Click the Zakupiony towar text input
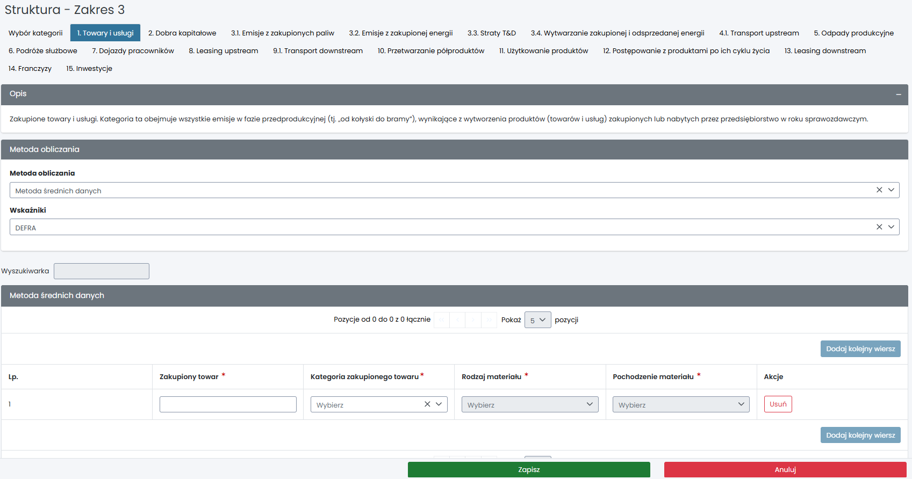Screen dimensions: 912x479 pyautogui.click(x=228, y=404)
